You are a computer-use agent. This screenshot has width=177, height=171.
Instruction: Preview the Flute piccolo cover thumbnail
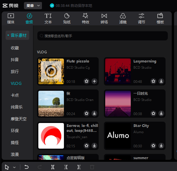coord(51,71)
